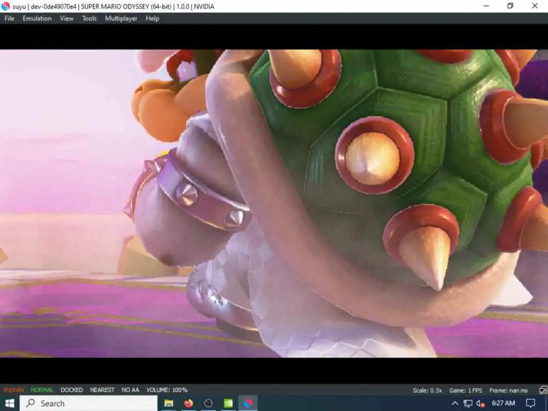The width and height of the screenshot is (548, 411).
Task: Toggle the NEAREST scaling filter button
Action: tap(102, 390)
